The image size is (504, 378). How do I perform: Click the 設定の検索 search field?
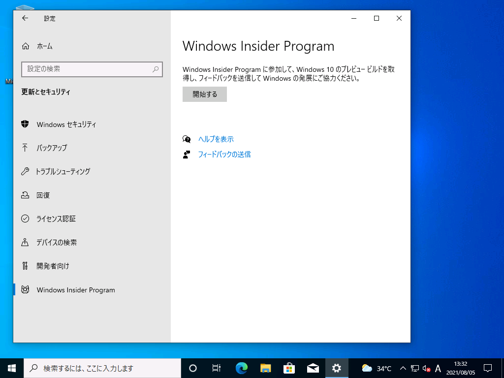[x=92, y=69]
